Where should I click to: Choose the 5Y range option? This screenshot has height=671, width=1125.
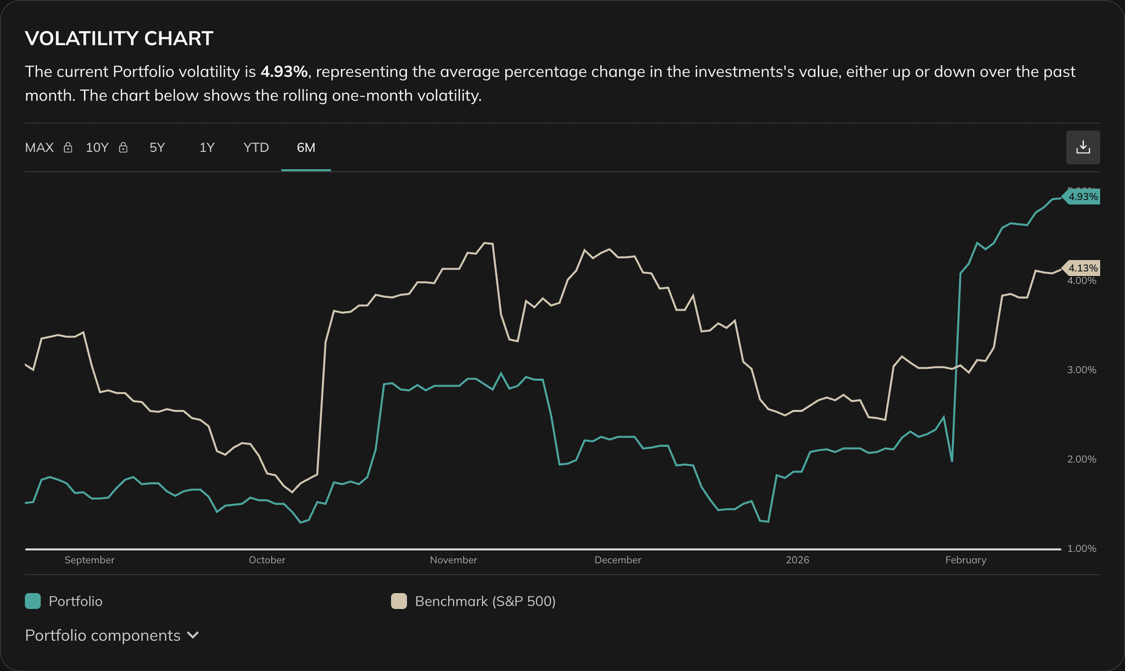click(x=157, y=147)
